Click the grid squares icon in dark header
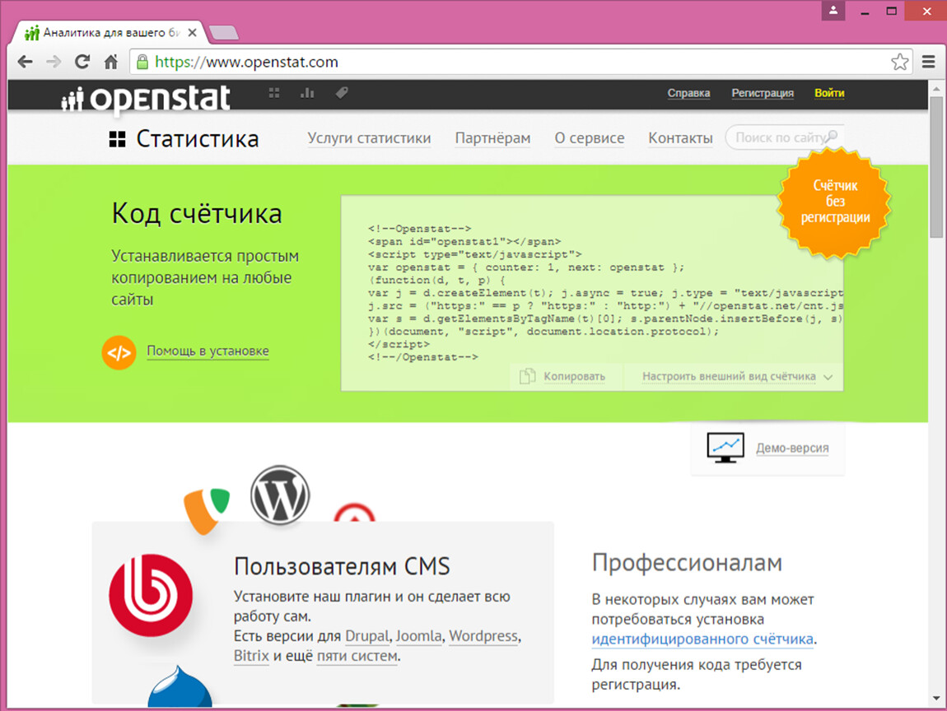 [x=274, y=92]
